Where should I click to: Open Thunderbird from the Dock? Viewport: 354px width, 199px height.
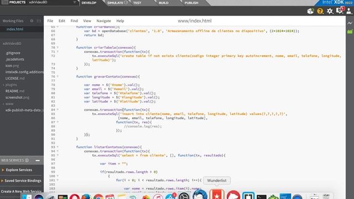[200, 195]
